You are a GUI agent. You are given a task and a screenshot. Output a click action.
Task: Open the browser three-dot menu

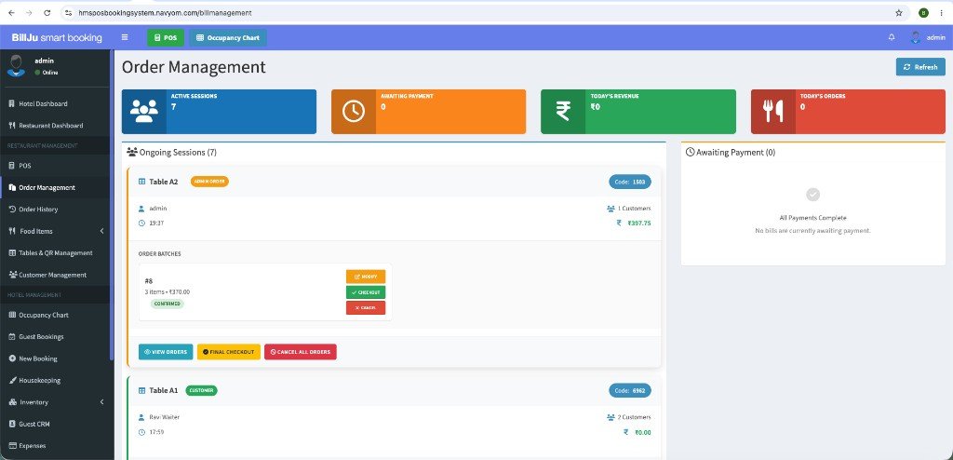click(942, 13)
